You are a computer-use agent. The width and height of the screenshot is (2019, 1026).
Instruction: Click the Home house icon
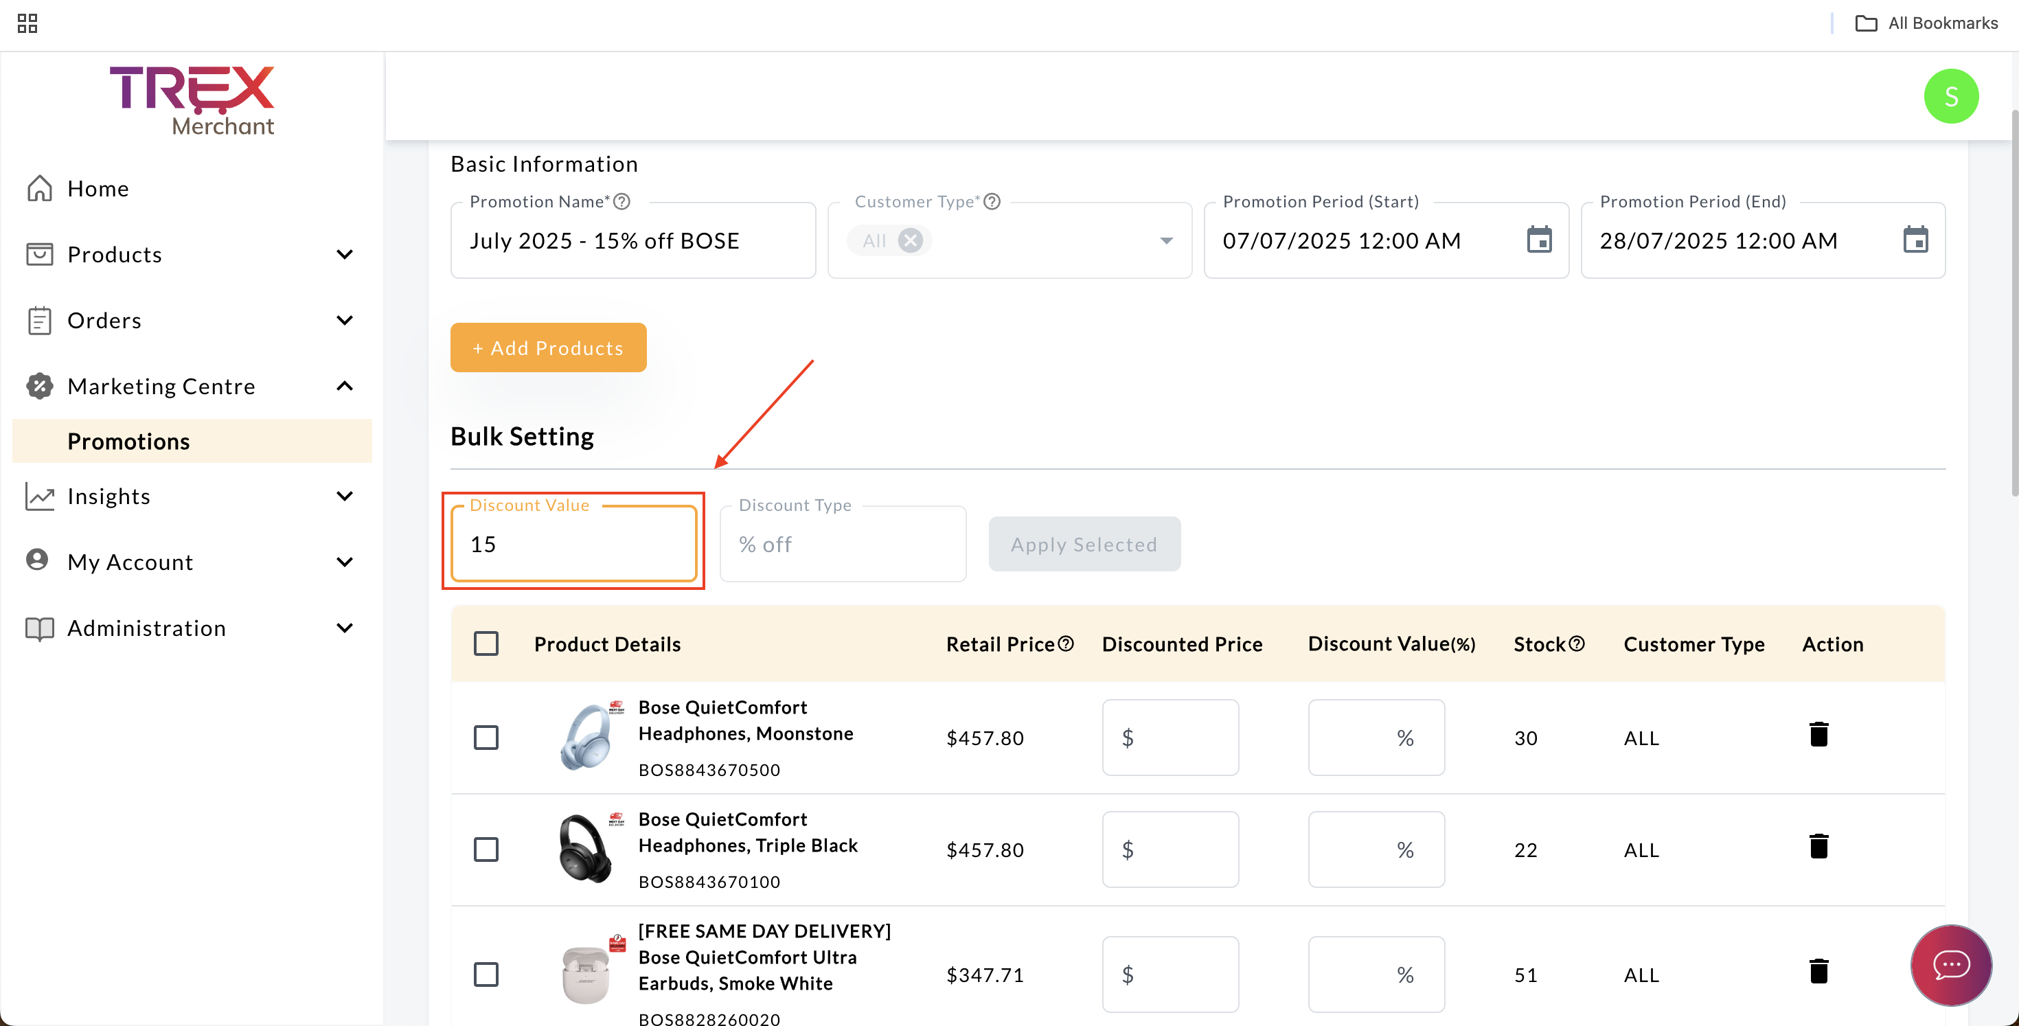pyautogui.click(x=39, y=188)
